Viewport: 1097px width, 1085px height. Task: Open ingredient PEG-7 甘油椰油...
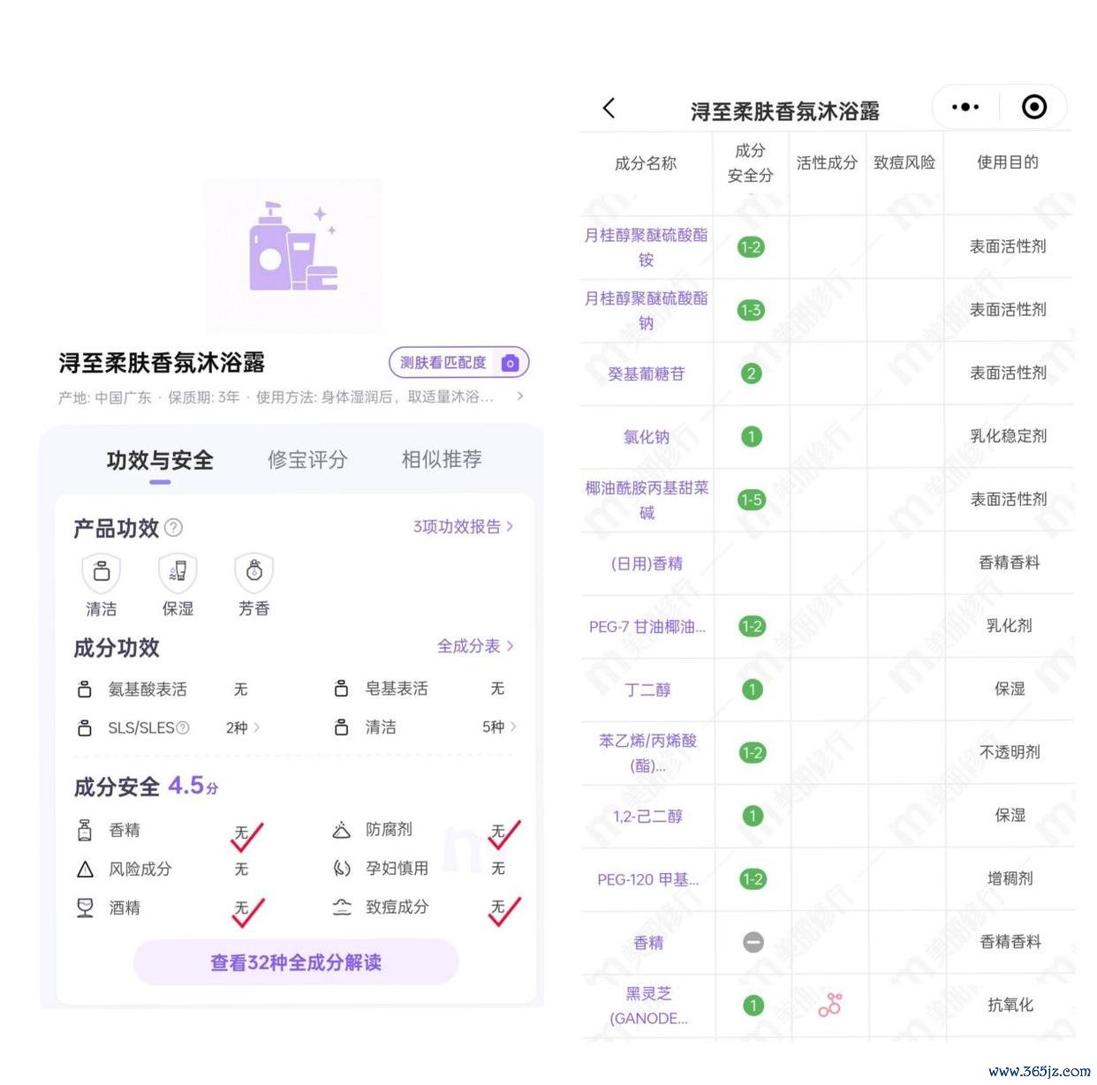[647, 627]
